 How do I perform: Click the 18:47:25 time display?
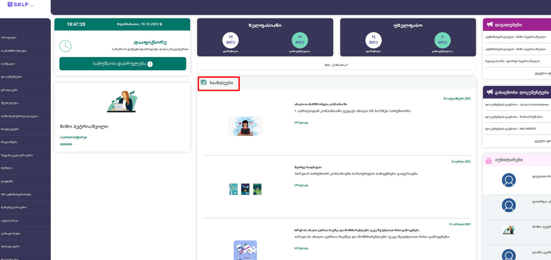[x=76, y=24]
